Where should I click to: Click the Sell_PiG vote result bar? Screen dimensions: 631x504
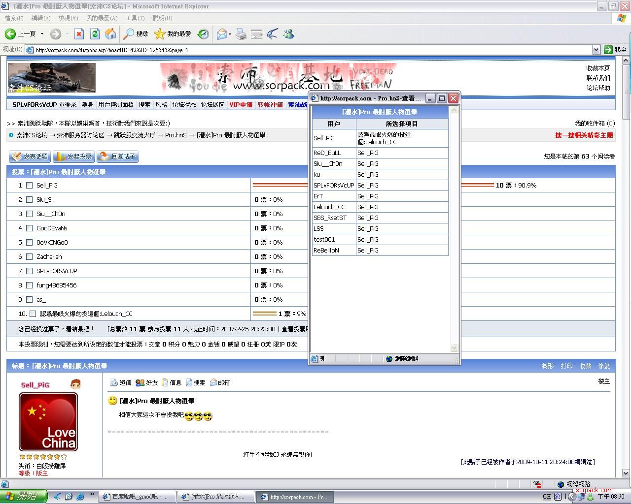click(280, 186)
